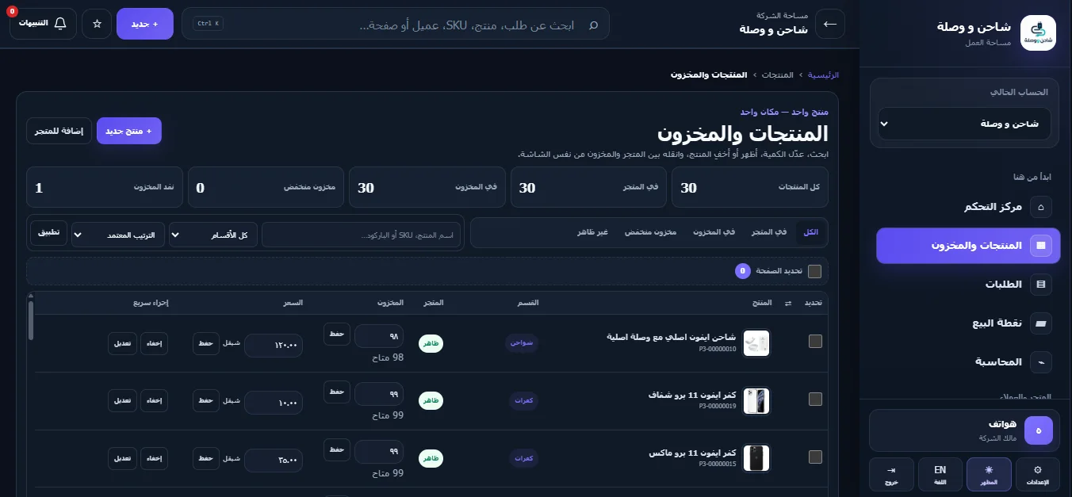Toggle ظاهر status for كفر ايفون 11 برو شفاف

coord(431,401)
